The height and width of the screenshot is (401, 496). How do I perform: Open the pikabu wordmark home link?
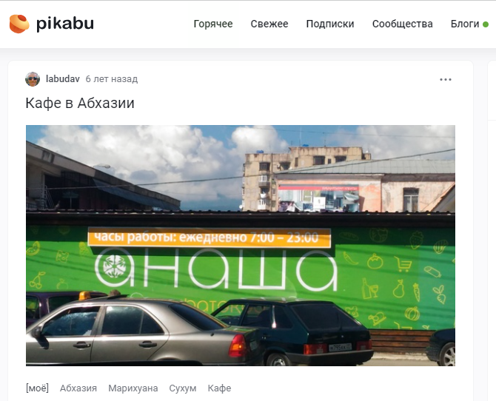point(65,24)
